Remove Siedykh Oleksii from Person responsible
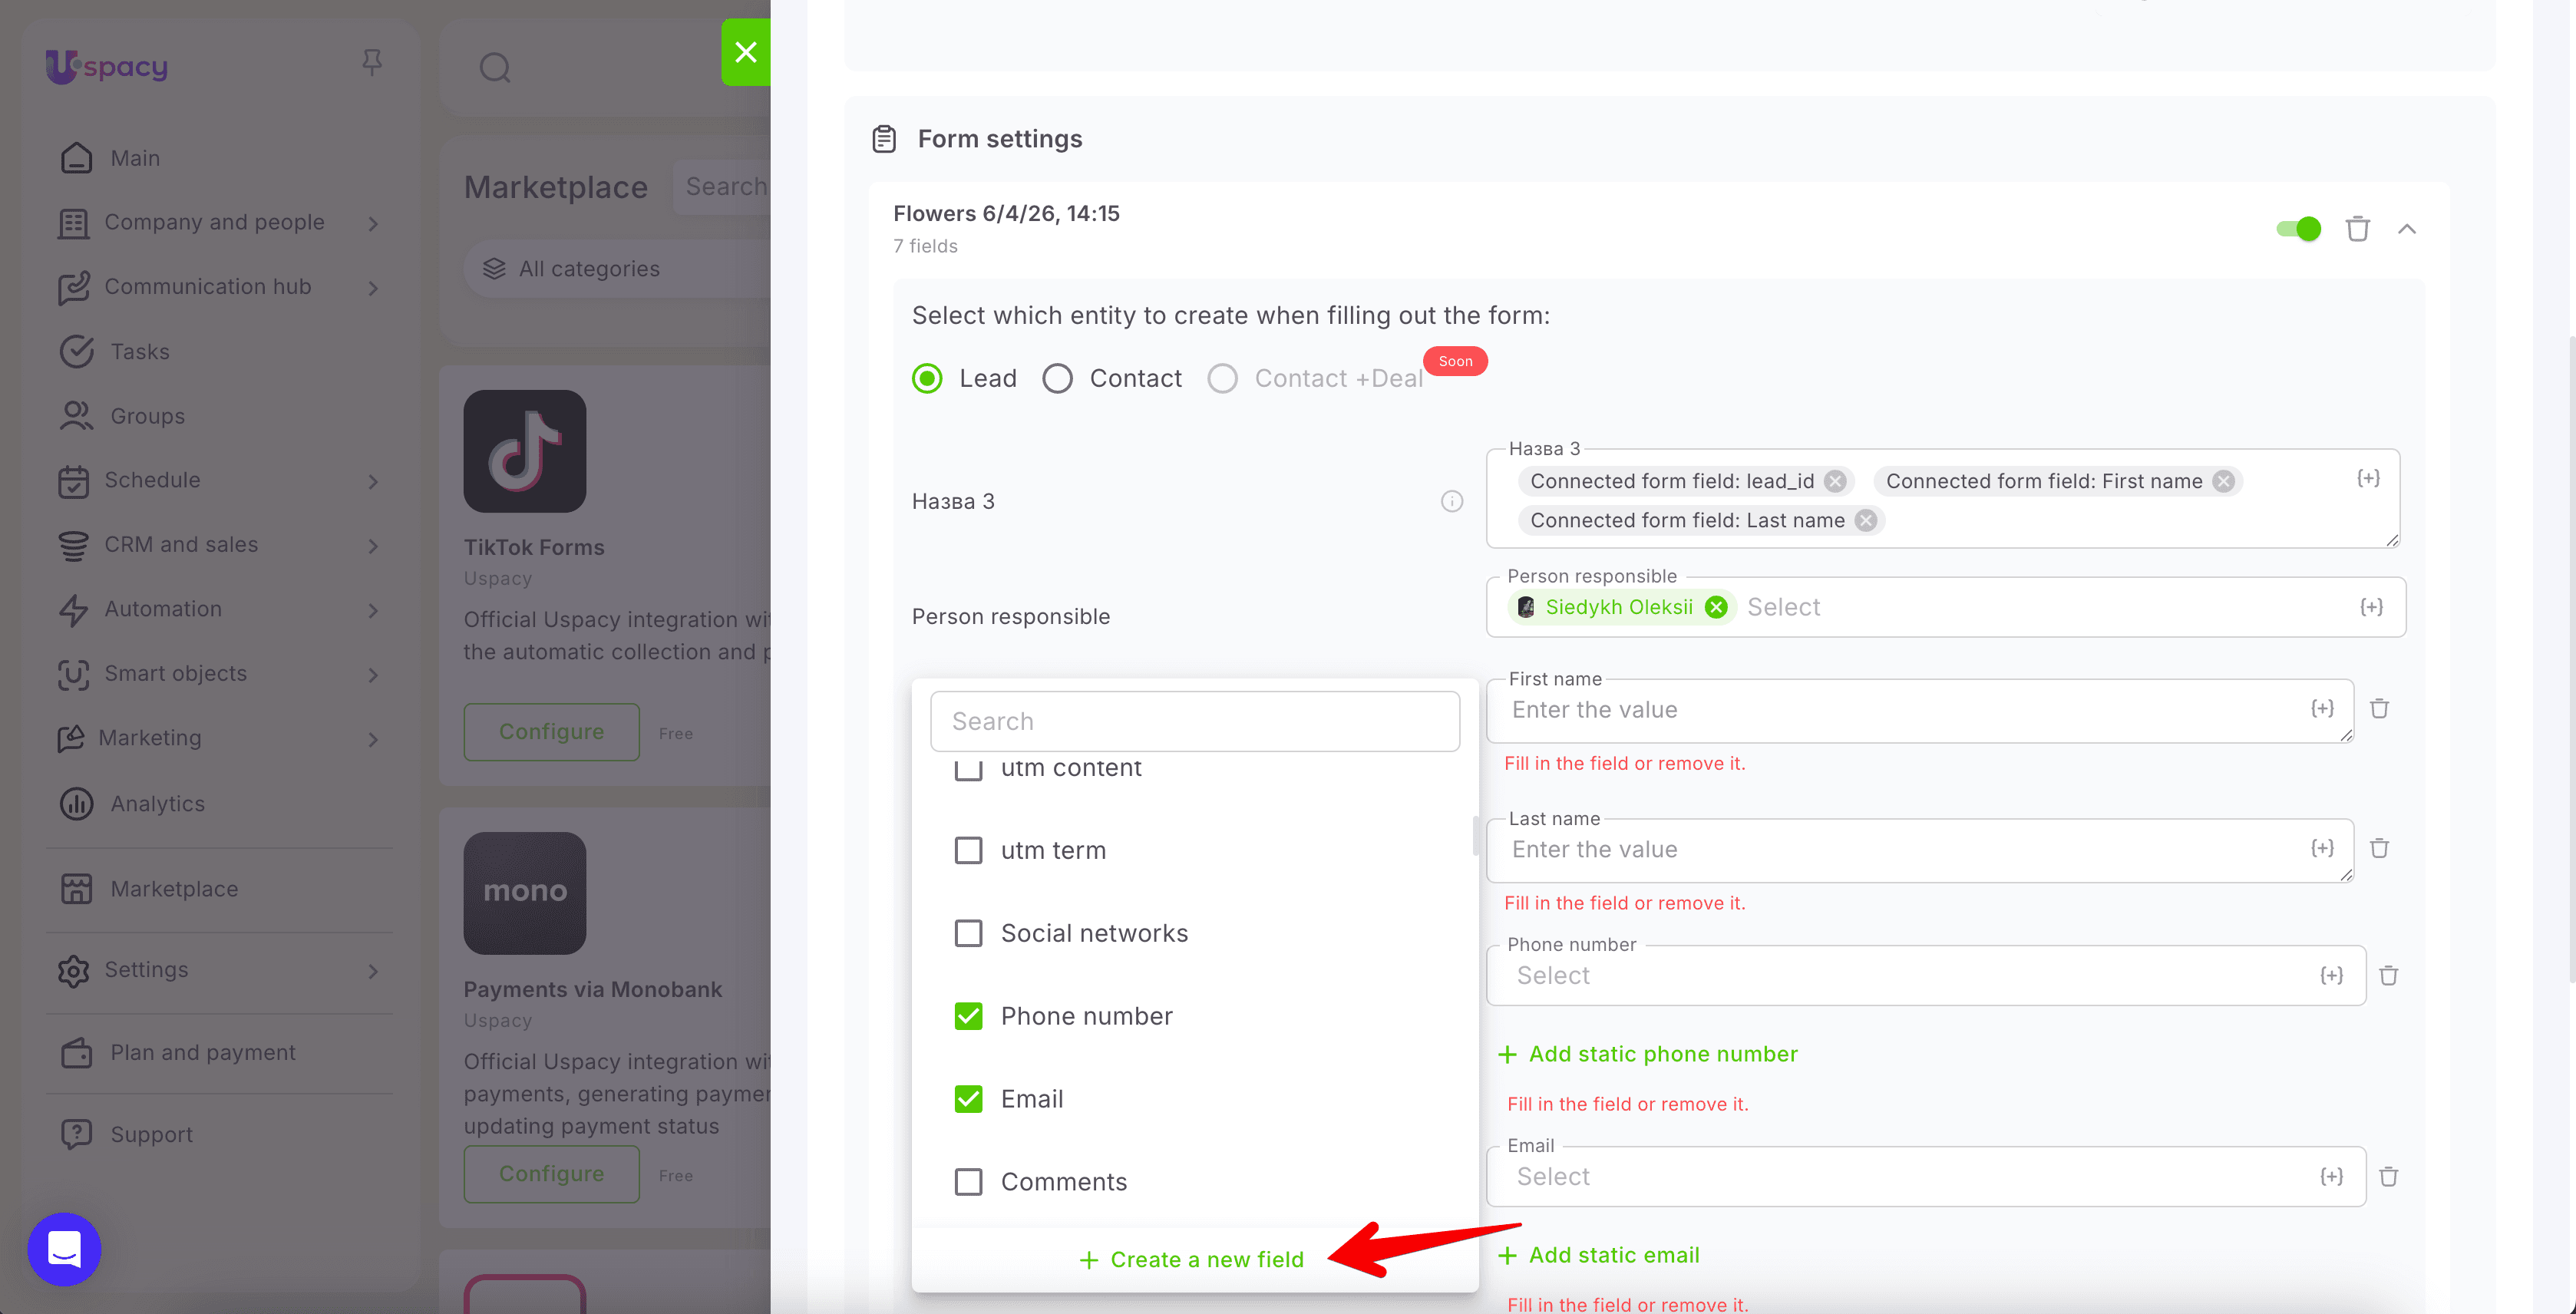This screenshot has width=2576, height=1314. click(1716, 607)
